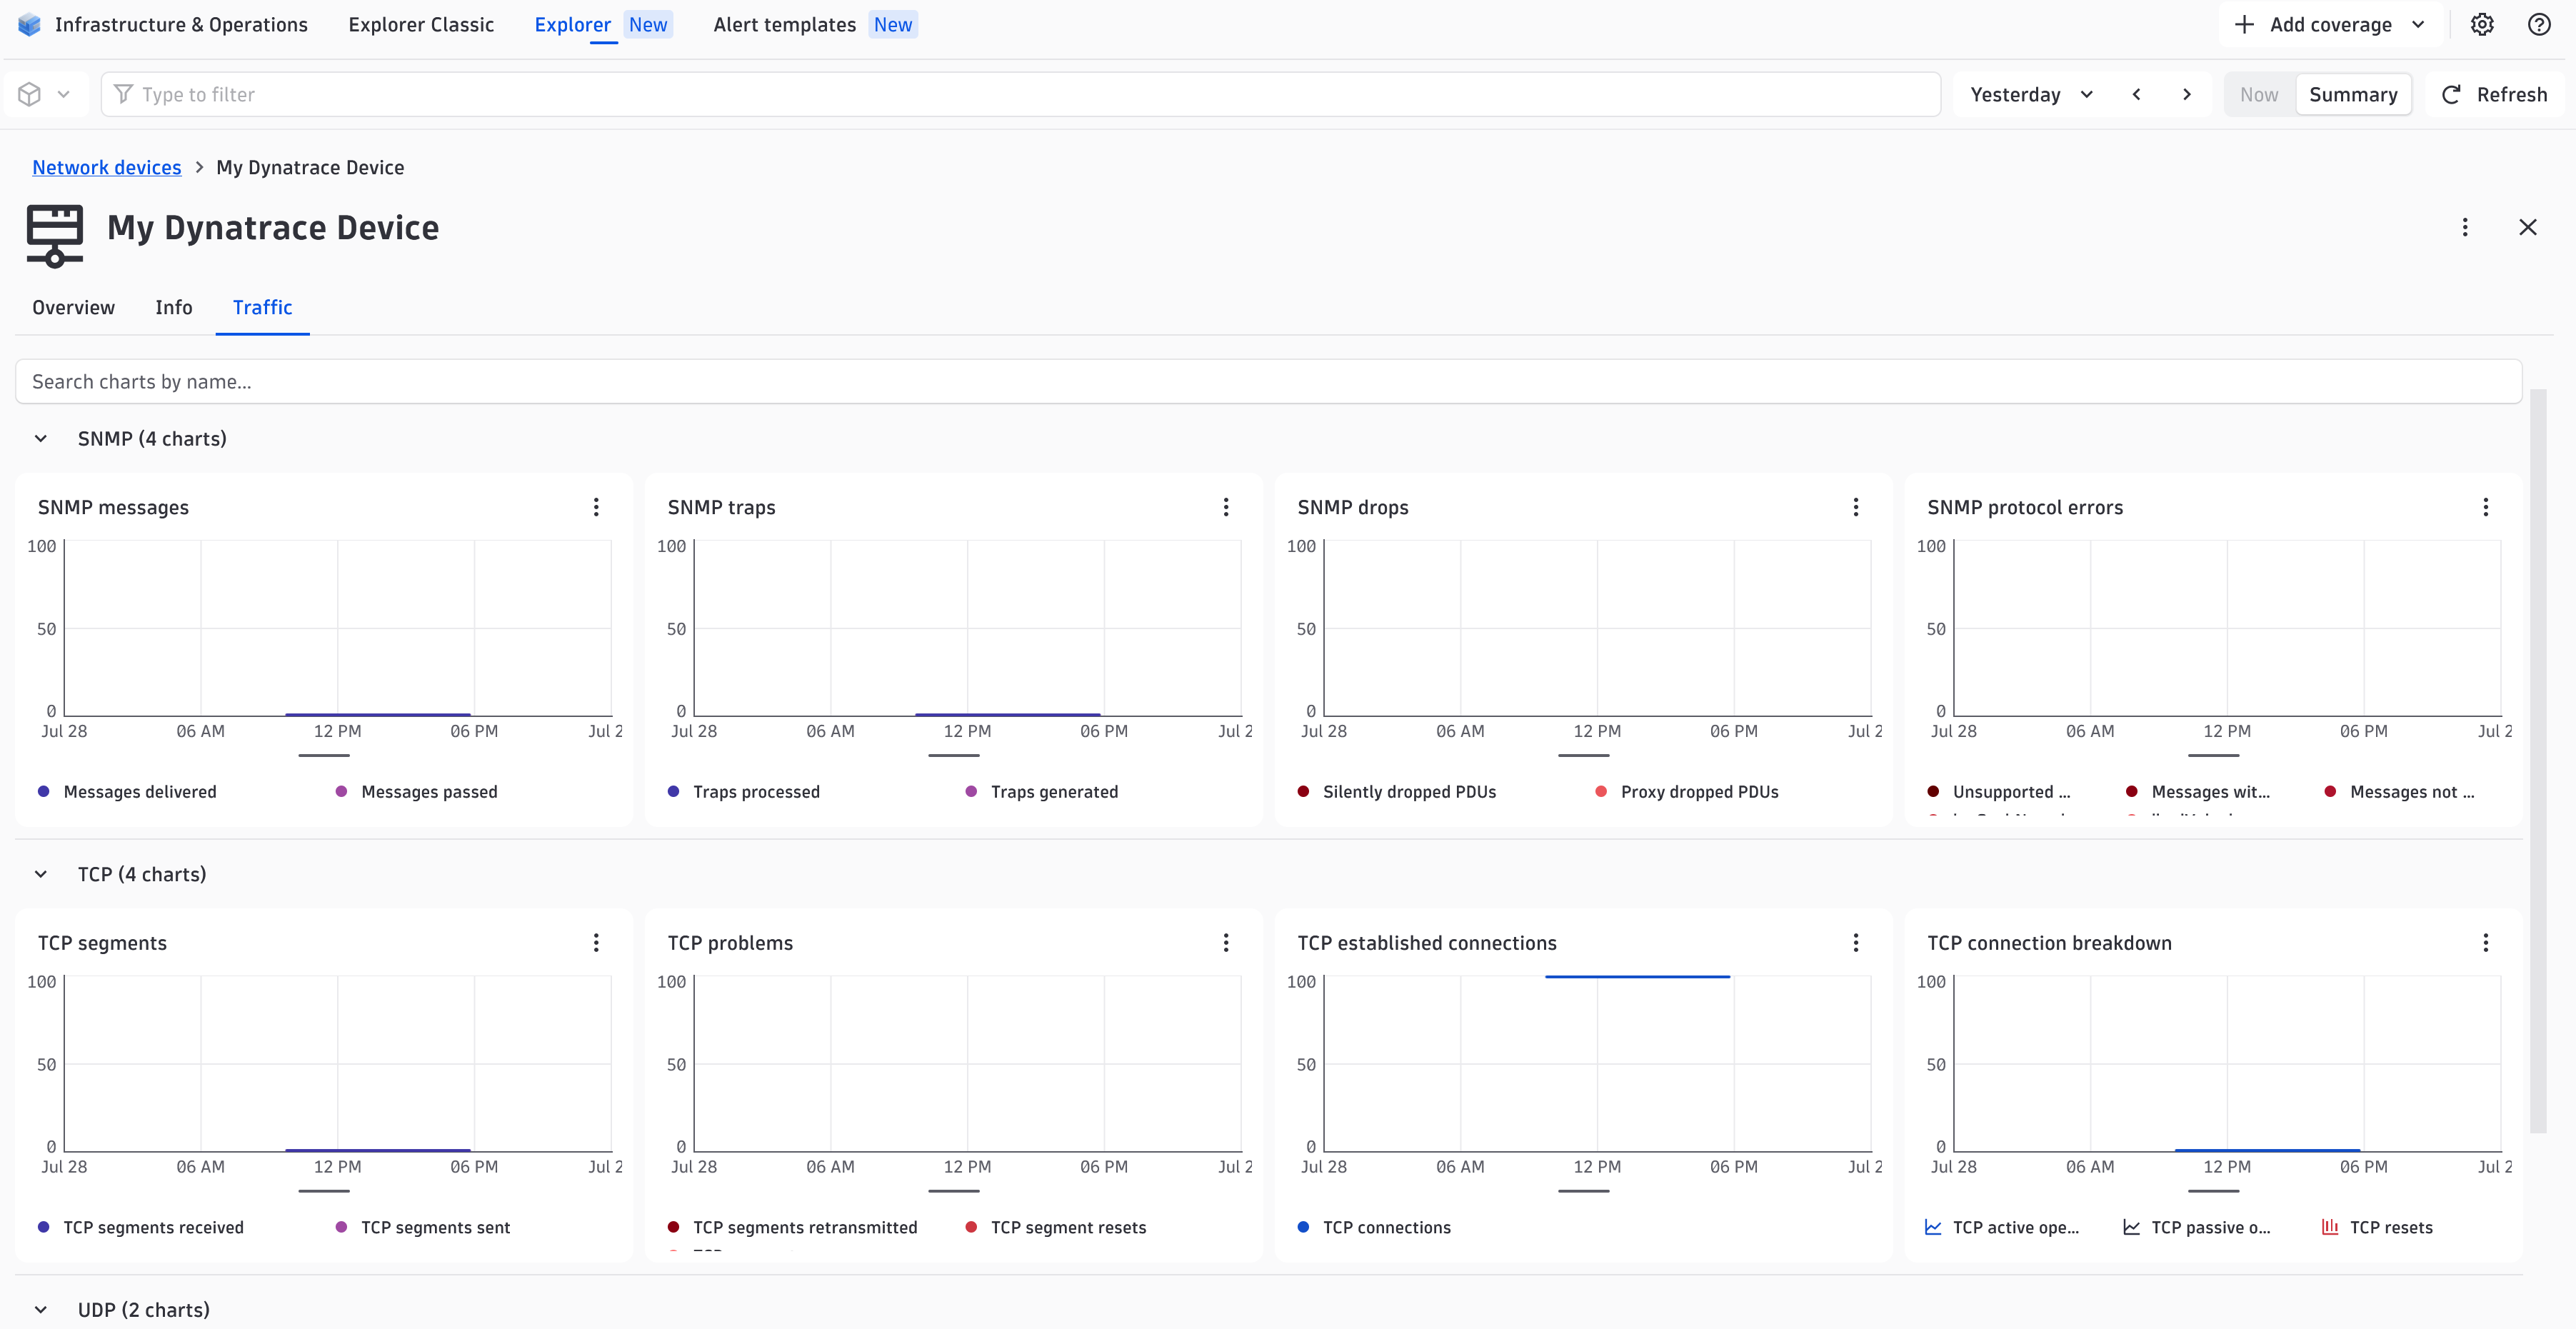Viewport: 2576px width, 1329px height.
Task: Switch to the Info tab
Action: click(174, 308)
